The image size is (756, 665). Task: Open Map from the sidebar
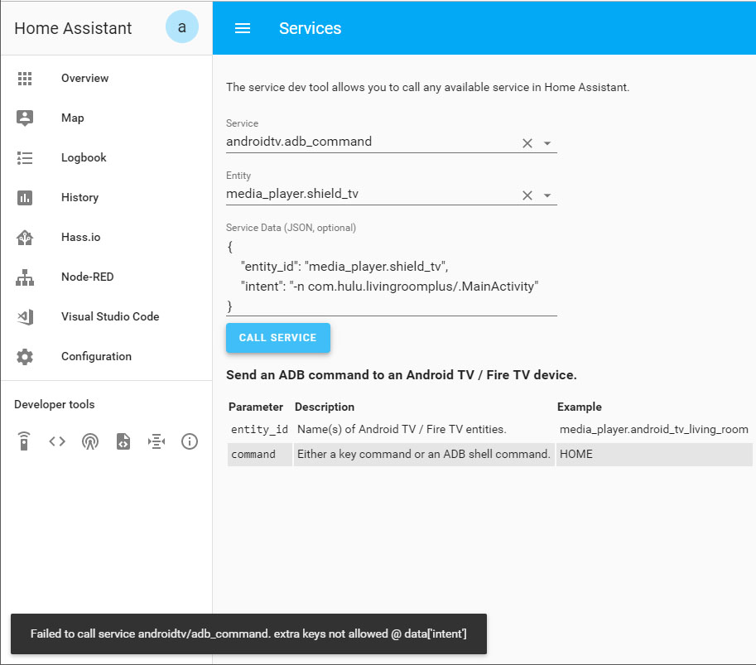[106, 118]
